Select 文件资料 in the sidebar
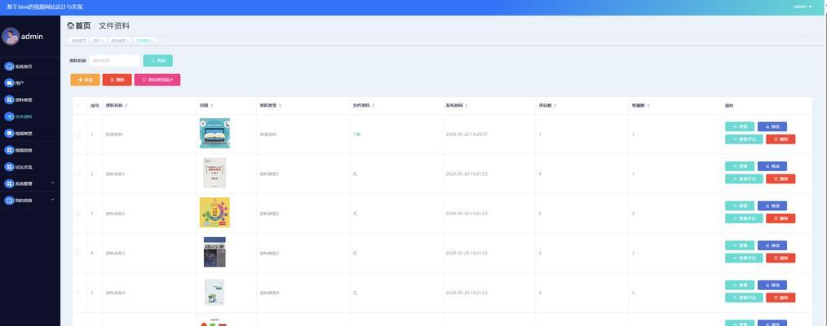The image size is (827, 326). [x=30, y=117]
